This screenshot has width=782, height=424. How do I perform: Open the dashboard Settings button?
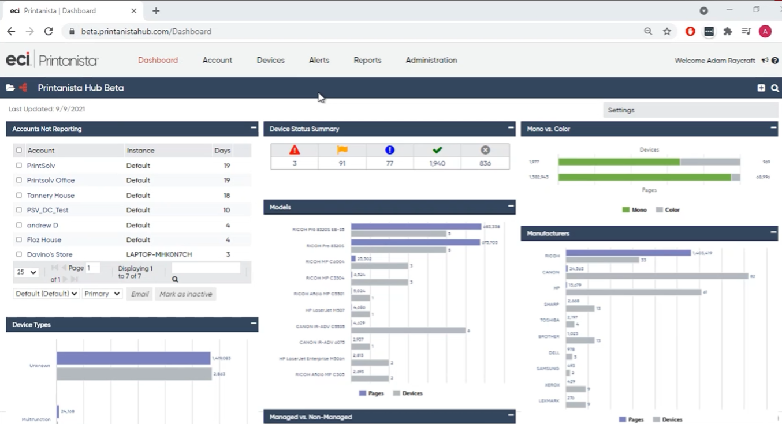point(690,110)
